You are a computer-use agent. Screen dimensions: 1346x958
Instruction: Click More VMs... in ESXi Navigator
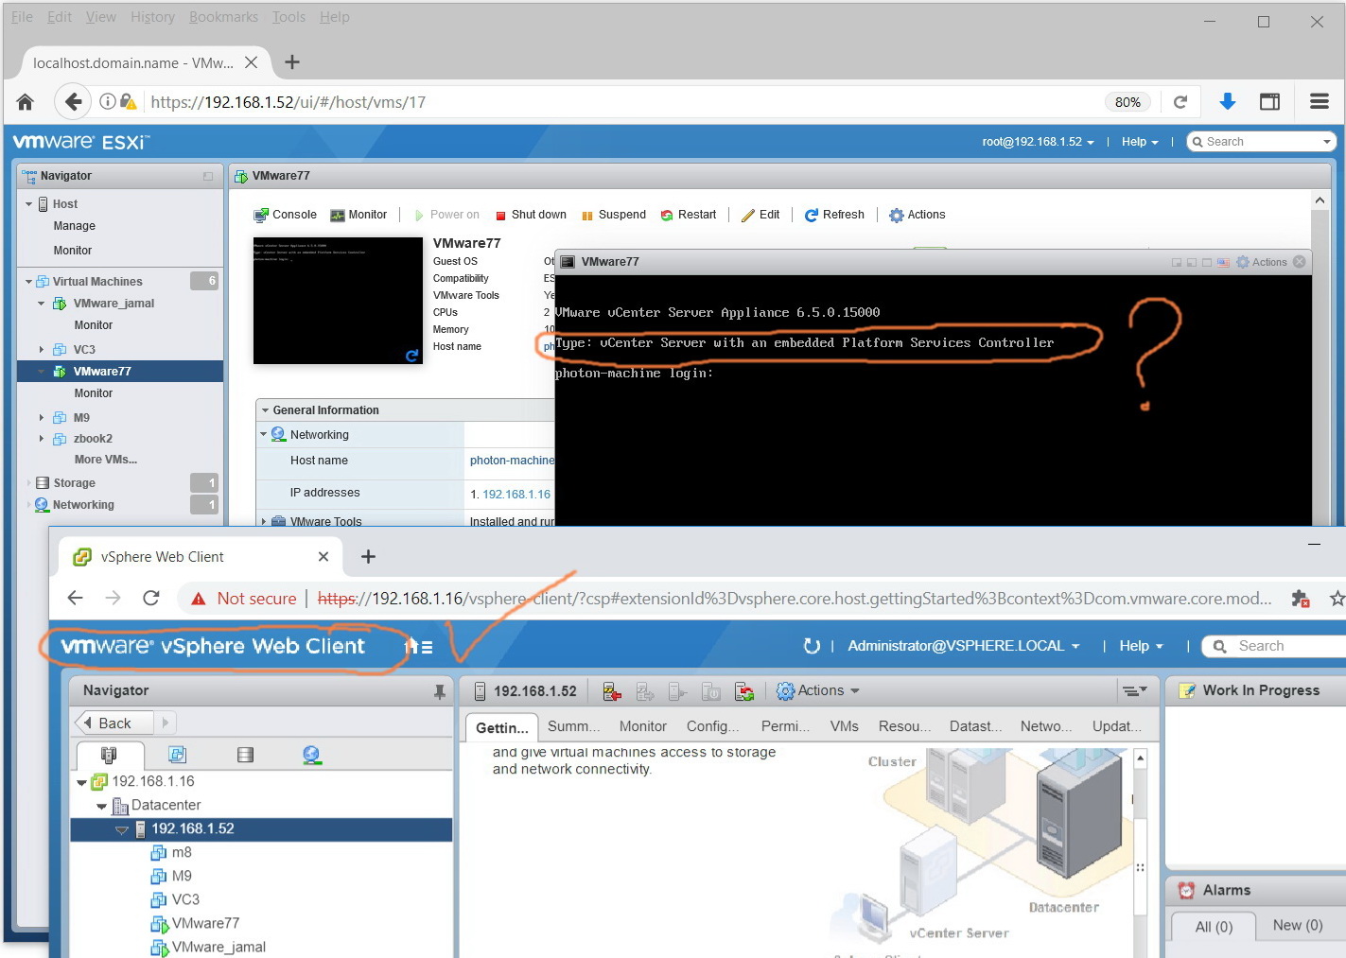(x=106, y=460)
